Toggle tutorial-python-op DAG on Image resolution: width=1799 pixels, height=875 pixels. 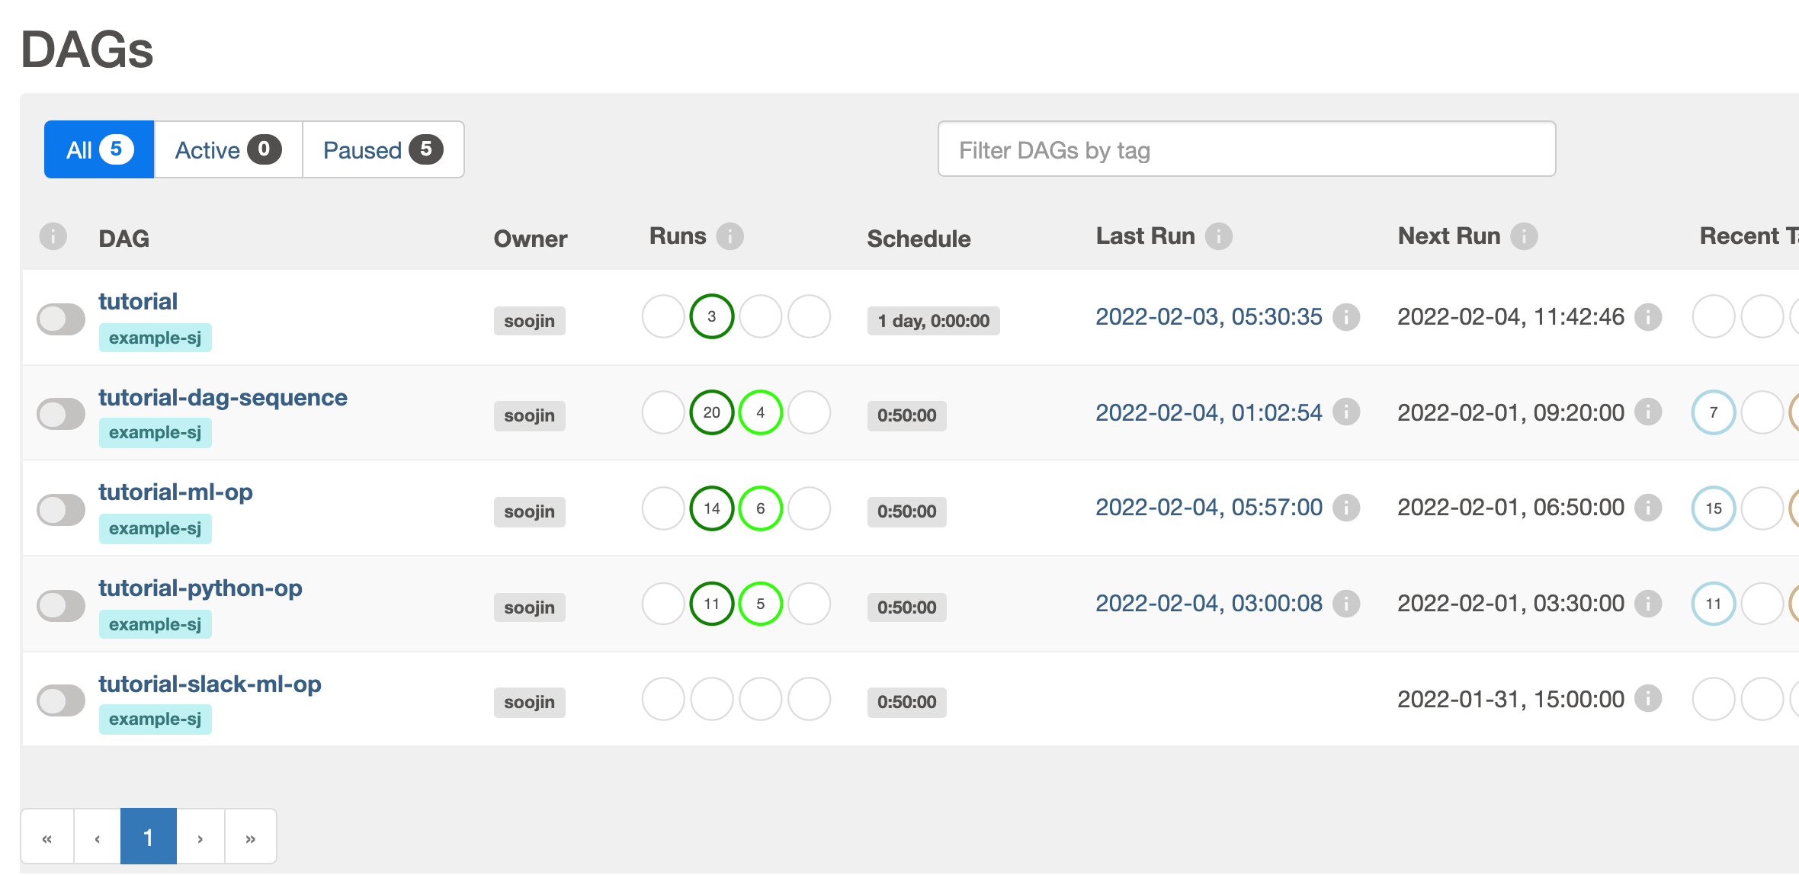(61, 606)
